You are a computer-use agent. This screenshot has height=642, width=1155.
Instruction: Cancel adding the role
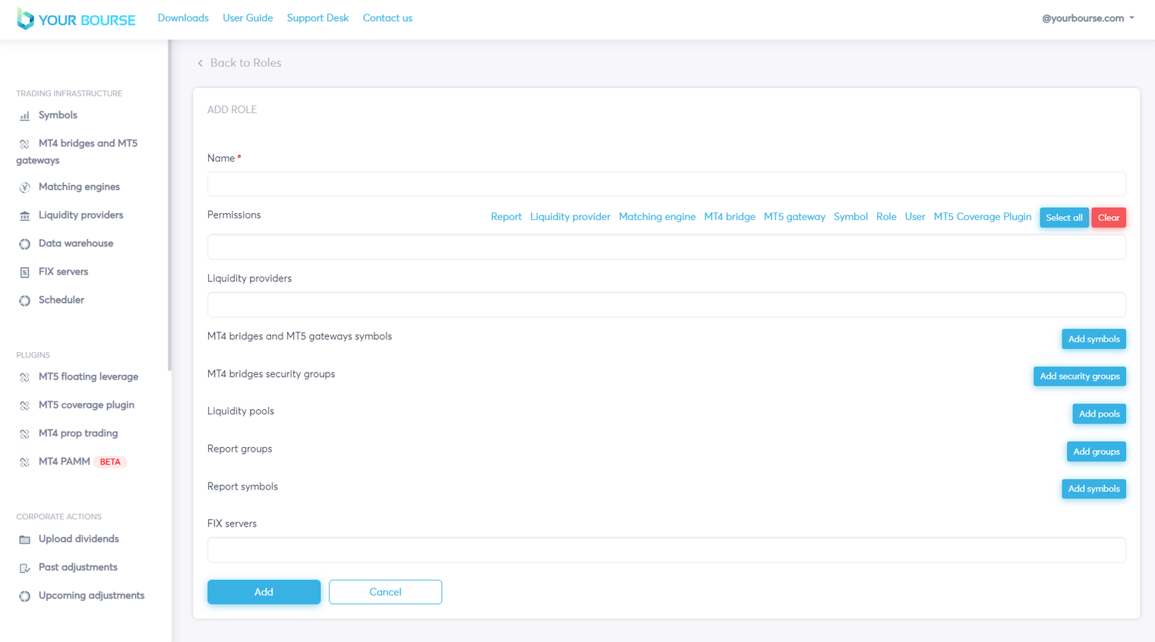tap(385, 592)
